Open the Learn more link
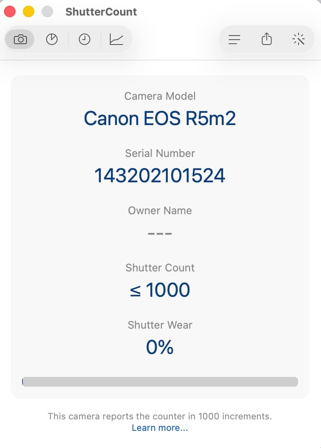 pyautogui.click(x=160, y=428)
